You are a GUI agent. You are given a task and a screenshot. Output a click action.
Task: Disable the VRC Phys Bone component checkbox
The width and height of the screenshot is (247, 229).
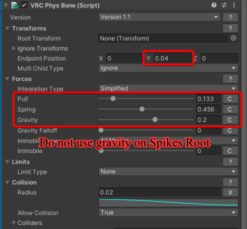coord(24,5)
